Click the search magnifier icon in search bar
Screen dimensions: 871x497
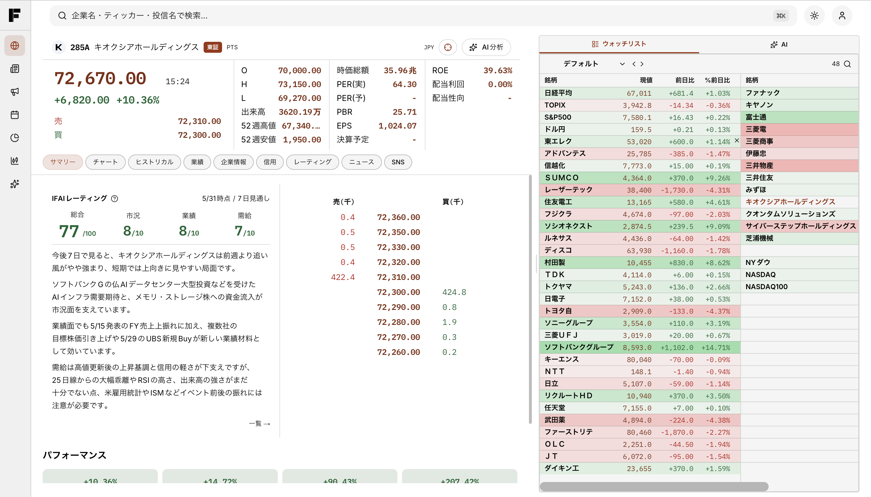(x=62, y=16)
